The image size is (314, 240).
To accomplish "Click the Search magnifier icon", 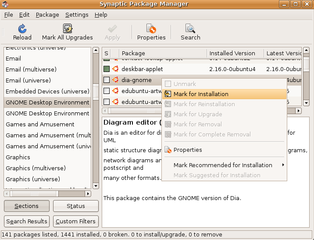I will pos(190,29).
